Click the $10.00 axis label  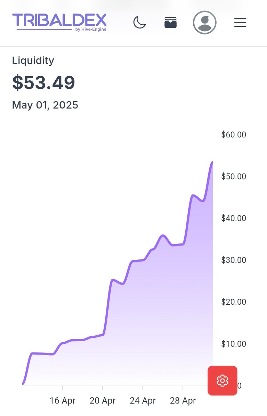click(234, 344)
